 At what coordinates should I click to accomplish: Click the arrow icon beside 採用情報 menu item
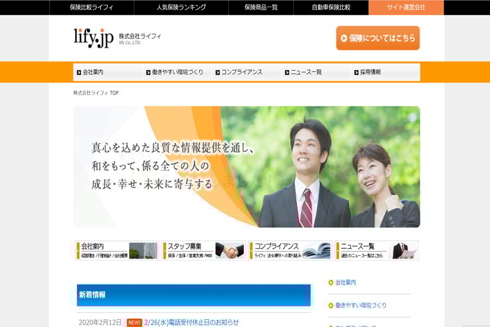coord(356,72)
